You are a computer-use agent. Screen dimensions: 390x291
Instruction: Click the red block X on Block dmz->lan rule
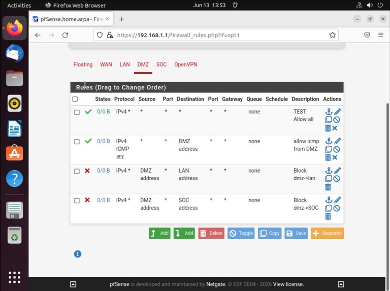point(87,171)
